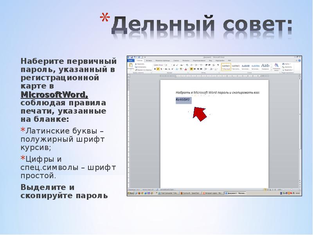313x235 pixels.
Task: Open the font name combo box
Action: 159,65
